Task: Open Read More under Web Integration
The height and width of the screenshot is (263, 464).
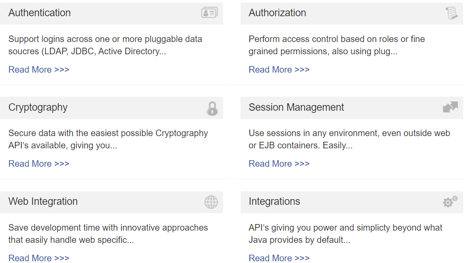Action: coord(39,258)
